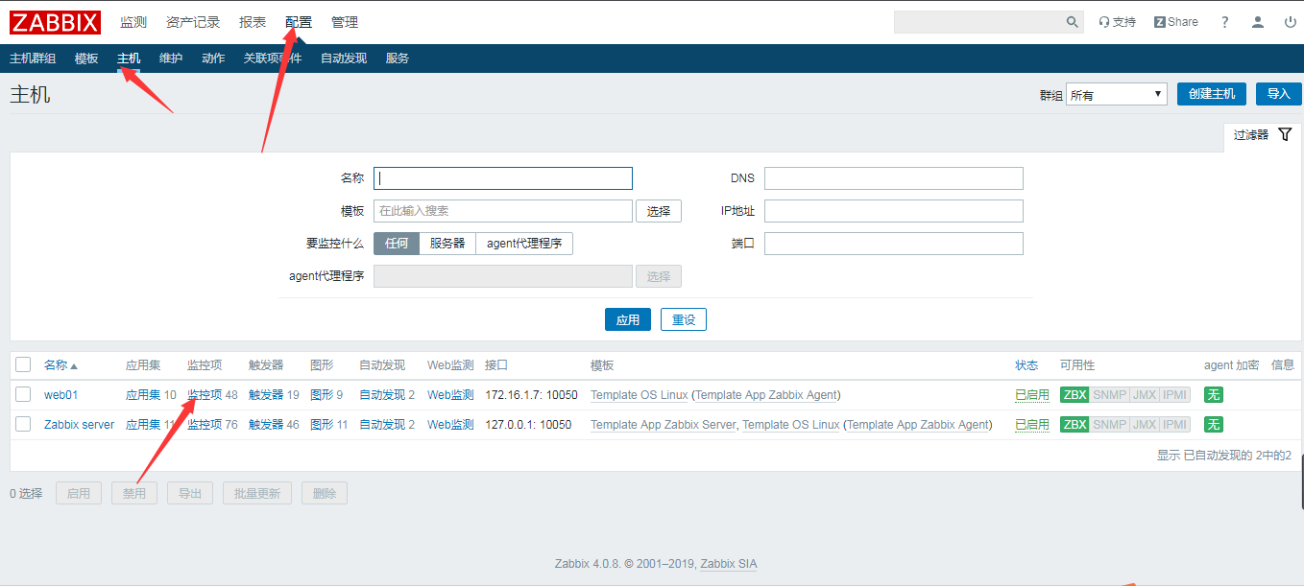
Task: Go to 模板 submenu
Action: click(86, 59)
